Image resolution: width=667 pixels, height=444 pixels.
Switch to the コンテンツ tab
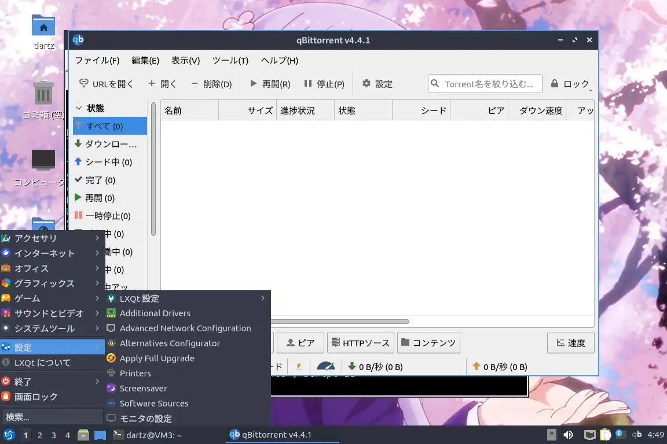[x=428, y=342]
